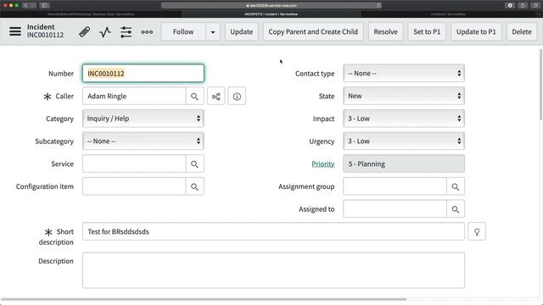
Task: Show related incidents for the Caller
Action: coord(216,96)
